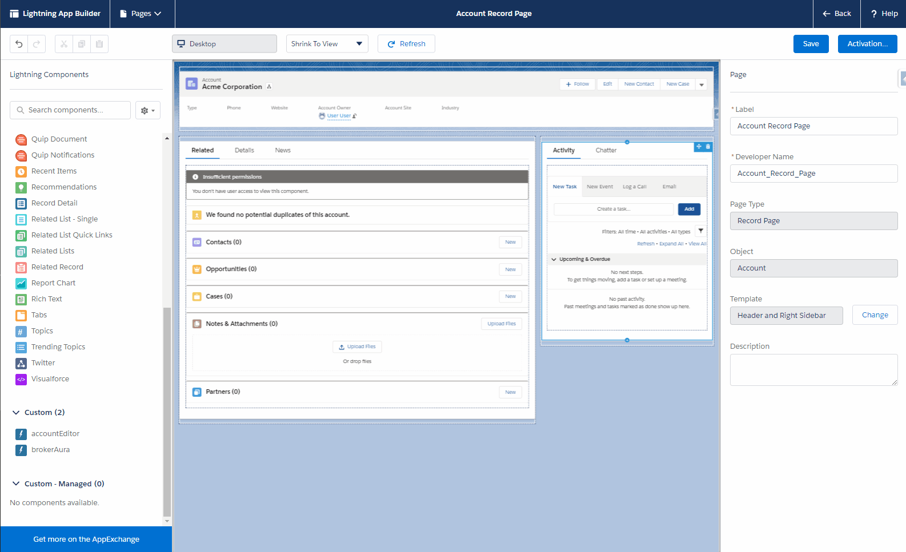Click the Refresh button
The width and height of the screenshot is (906, 552).
tap(406, 44)
